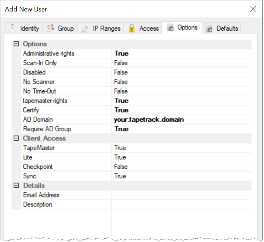Click the Identity tab person icon

coord(12,28)
